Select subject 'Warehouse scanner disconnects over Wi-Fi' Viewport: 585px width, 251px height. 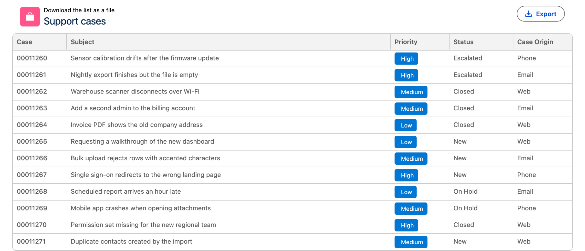[135, 91]
